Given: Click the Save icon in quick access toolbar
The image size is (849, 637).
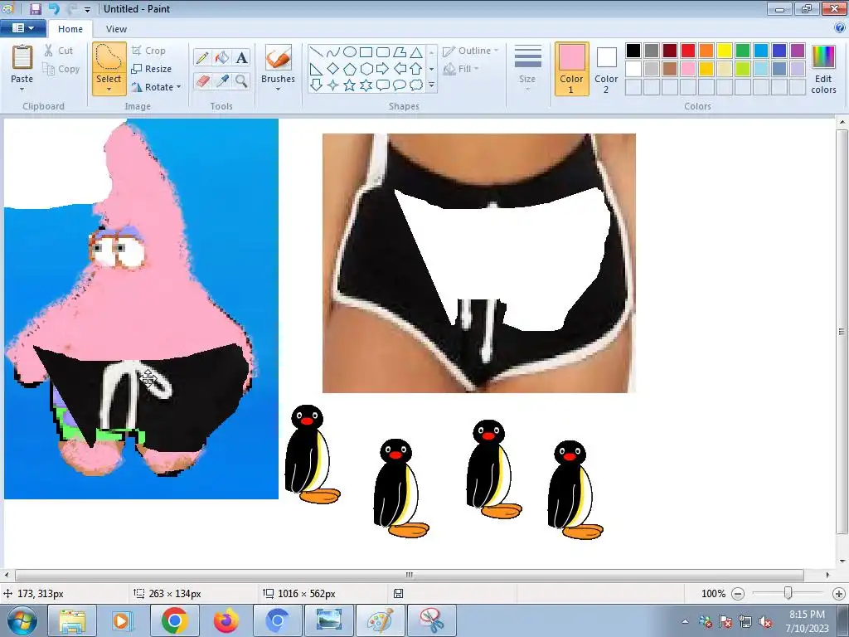Looking at the screenshot, I should point(35,8).
